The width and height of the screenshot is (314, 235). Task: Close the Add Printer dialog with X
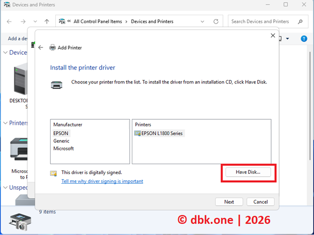click(x=273, y=36)
